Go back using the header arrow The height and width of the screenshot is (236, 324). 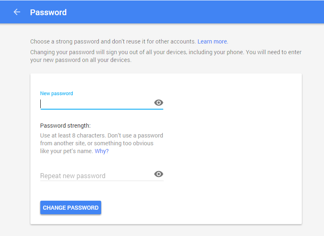[17, 12]
